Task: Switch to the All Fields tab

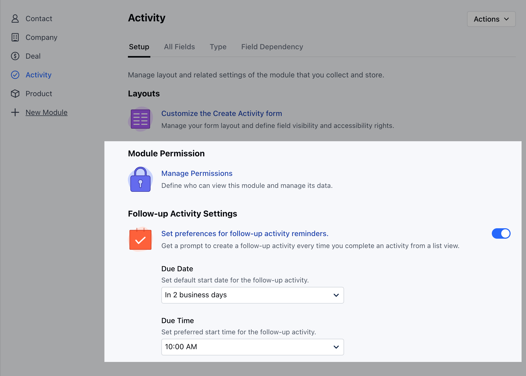Action: tap(179, 47)
